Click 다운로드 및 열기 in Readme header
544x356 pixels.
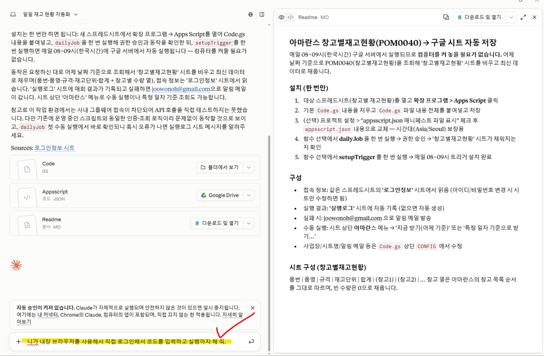pos(479,17)
